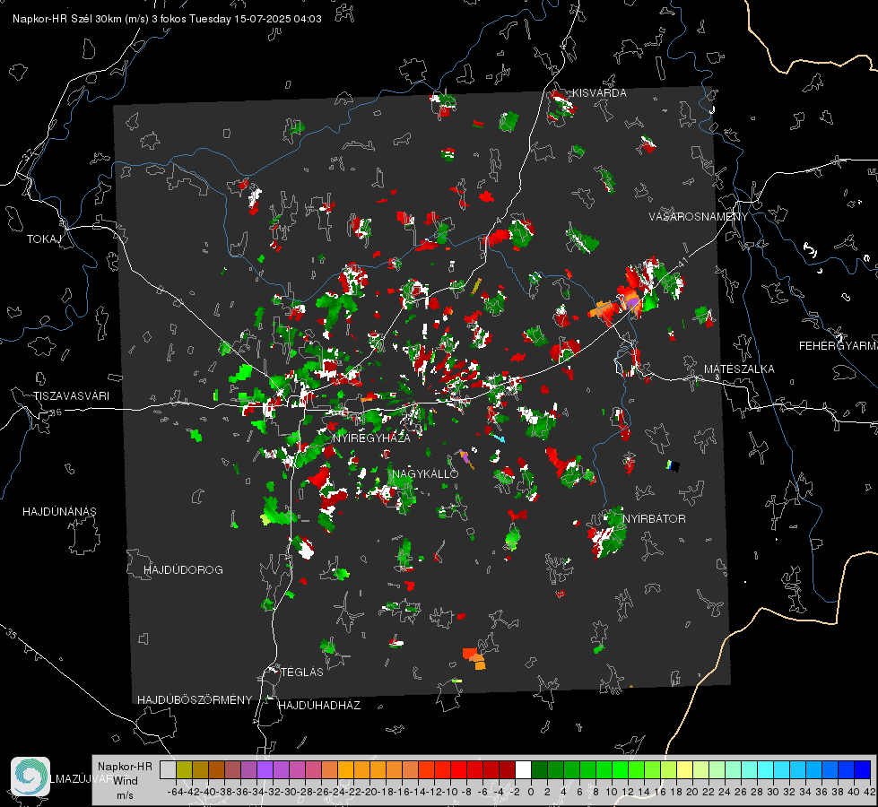Pick the dark blue 42 m/s legend swatch
Viewport: 878px width, 807px height.
click(x=863, y=769)
